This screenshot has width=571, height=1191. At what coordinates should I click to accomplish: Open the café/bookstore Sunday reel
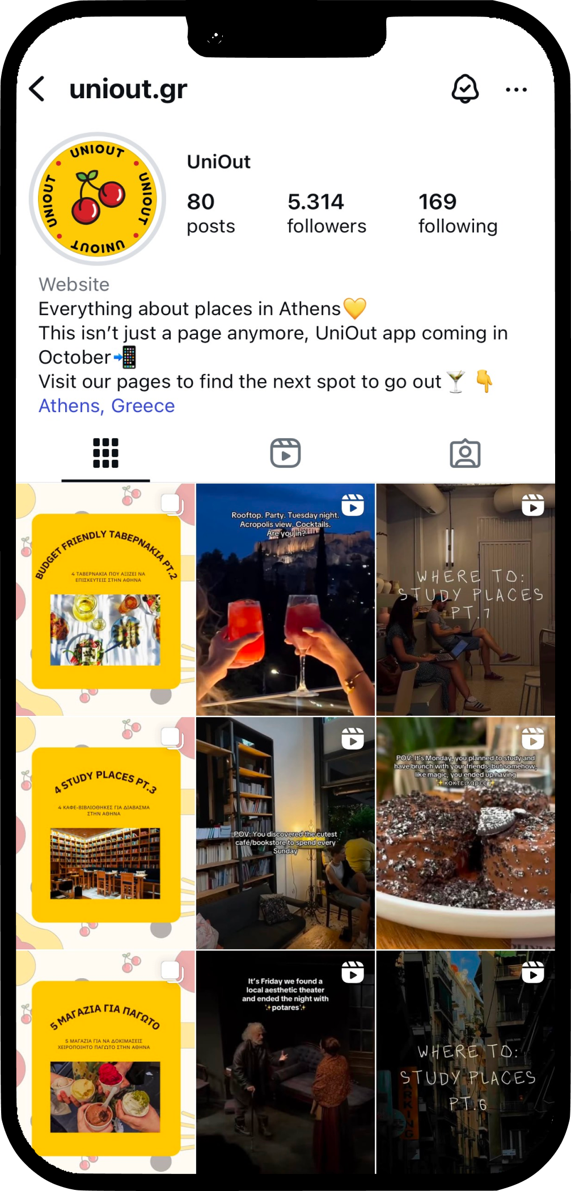click(285, 833)
